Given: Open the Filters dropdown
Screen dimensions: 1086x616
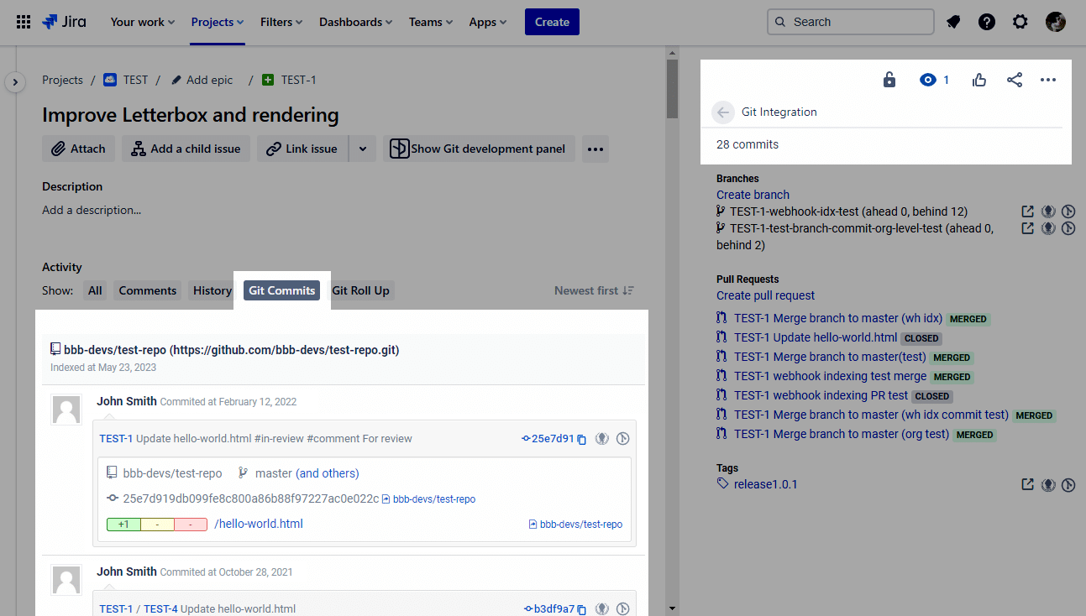Looking at the screenshot, I should point(281,22).
